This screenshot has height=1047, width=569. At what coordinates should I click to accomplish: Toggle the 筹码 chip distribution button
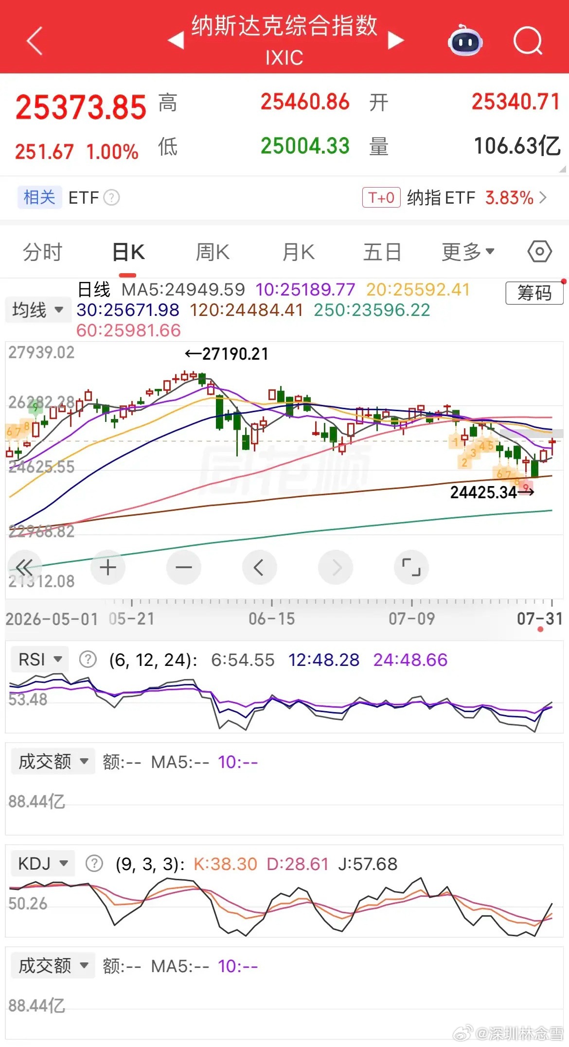point(534,293)
